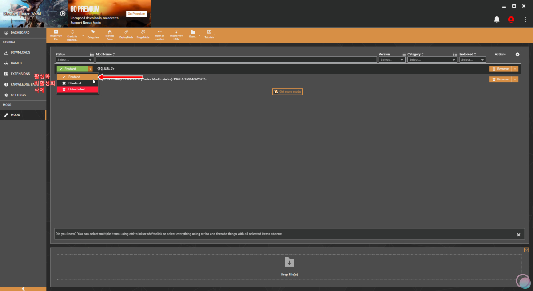This screenshot has height=291, width=533.
Task: Choose Enabled from the status menu
Action: point(77,77)
